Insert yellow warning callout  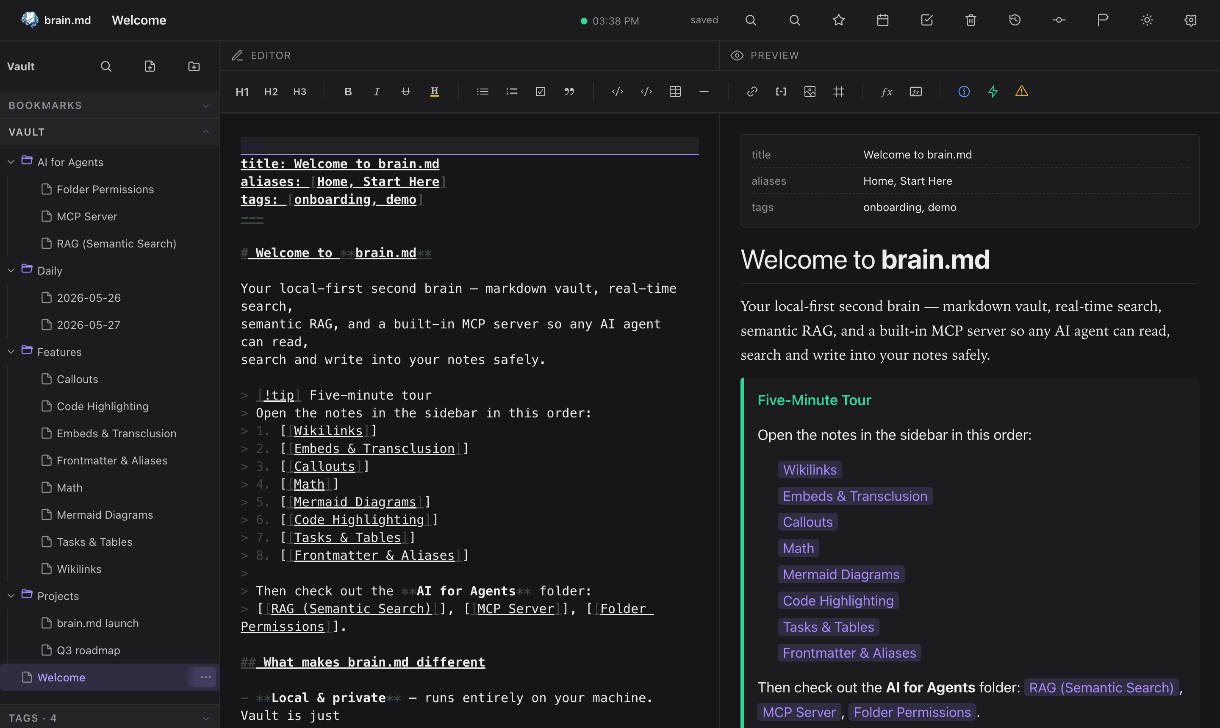(1021, 92)
